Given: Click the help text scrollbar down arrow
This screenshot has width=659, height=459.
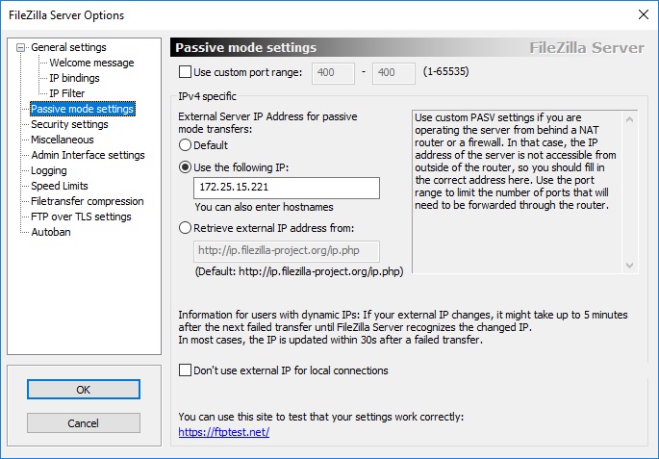Looking at the screenshot, I should coord(629,266).
